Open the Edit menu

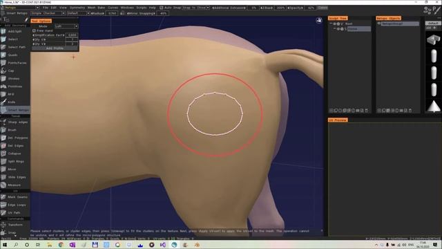[54, 8]
